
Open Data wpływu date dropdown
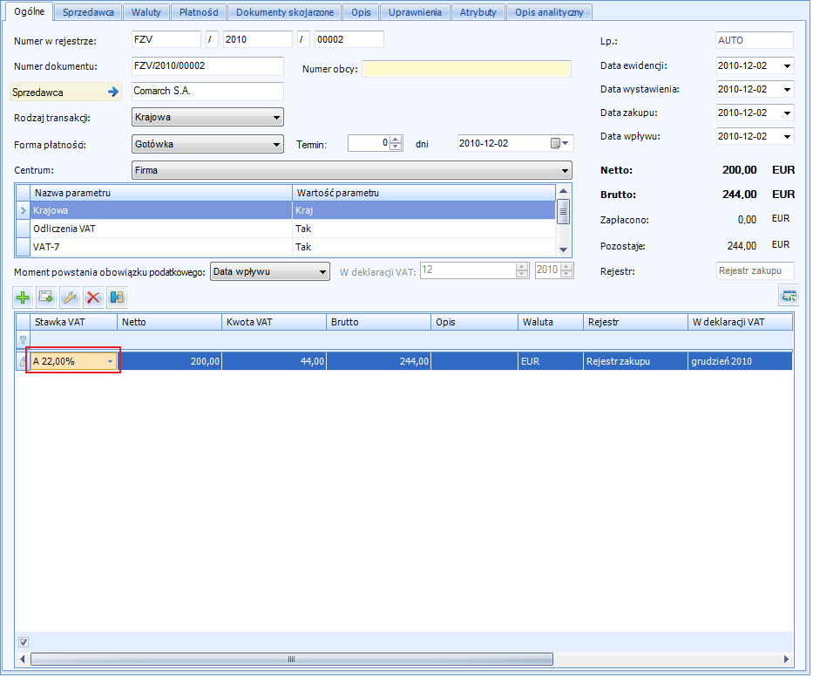(x=787, y=137)
